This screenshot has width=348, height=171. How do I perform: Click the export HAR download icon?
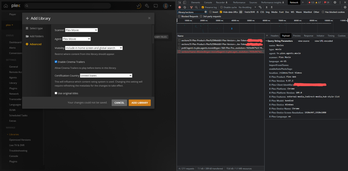pyautogui.click(x=271, y=7)
